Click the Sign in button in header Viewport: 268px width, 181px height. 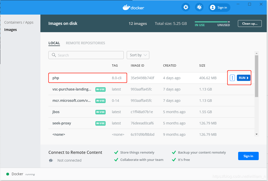[x=219, y=8]
